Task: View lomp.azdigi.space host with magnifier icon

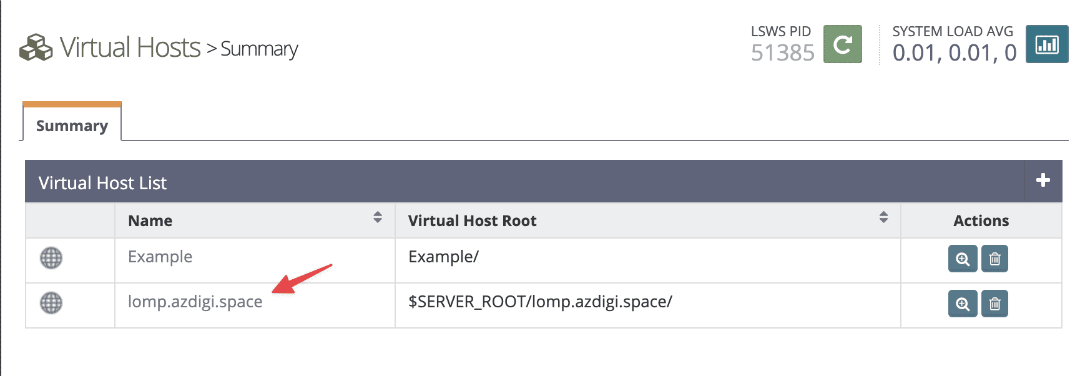Action: [x=963, y=304]
